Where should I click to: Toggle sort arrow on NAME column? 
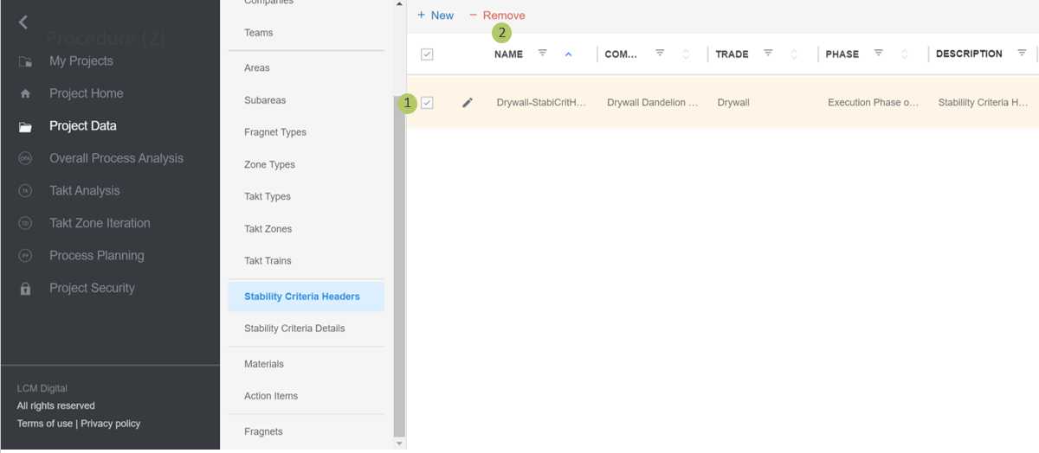point(568,54)
